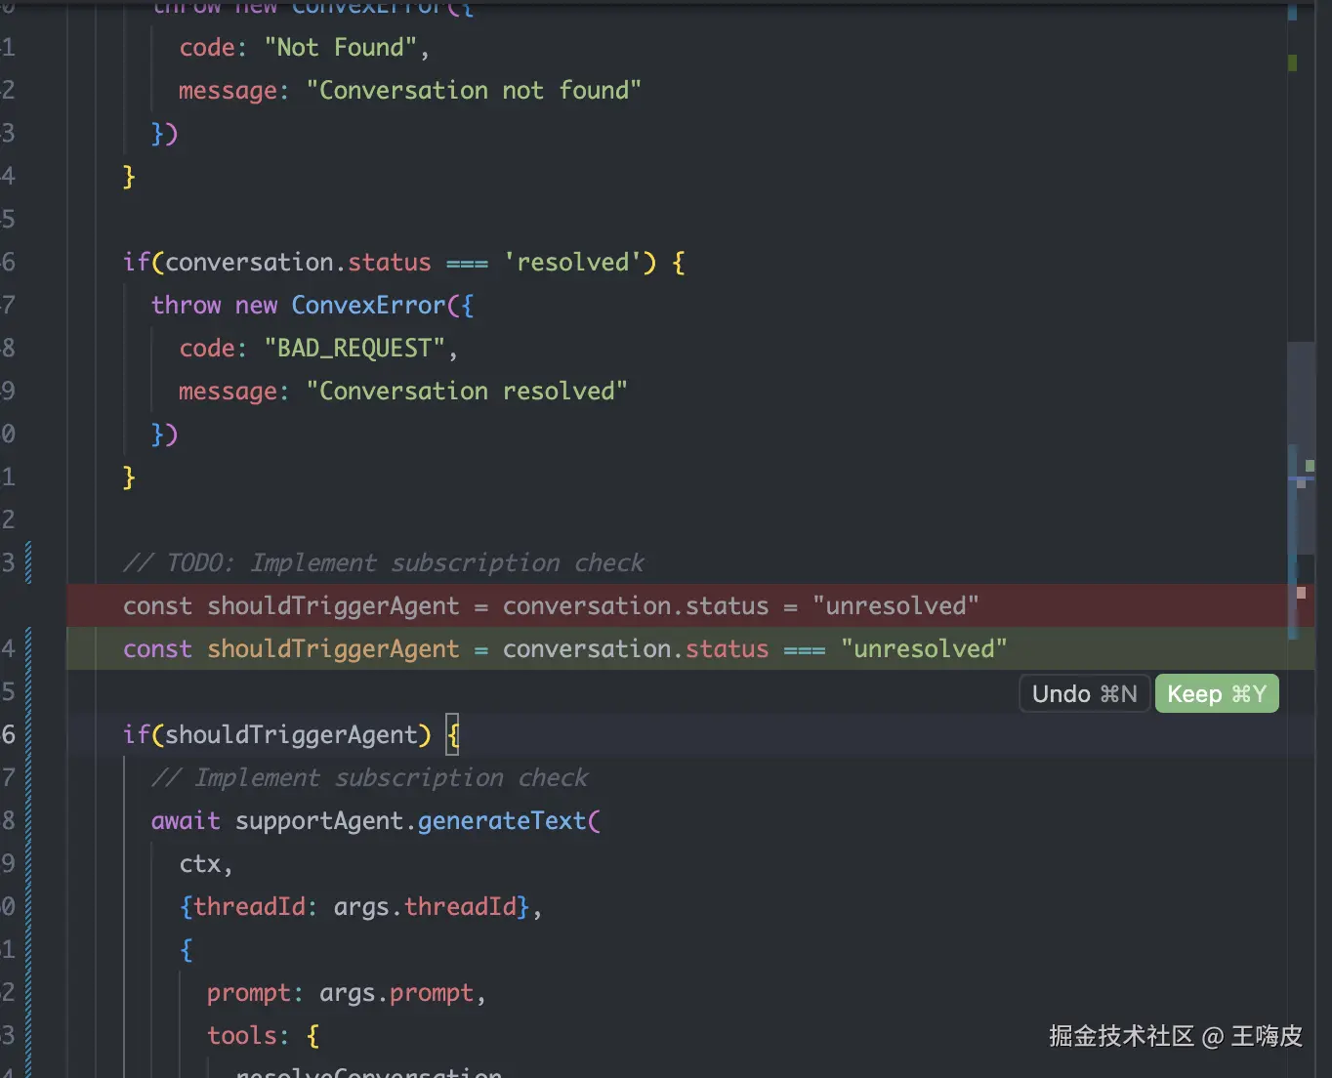1332x1078 pixels.
Task: Click the ConvexError class under the resolved check
Action: [368, 306]
